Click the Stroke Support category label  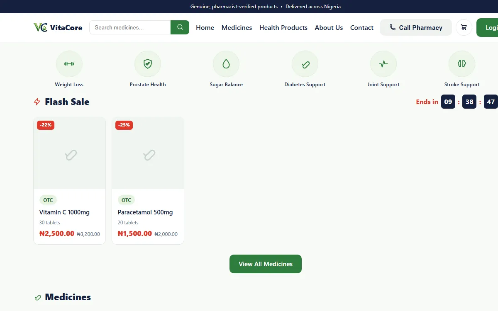pyautogui.click(x=462, y=85)
